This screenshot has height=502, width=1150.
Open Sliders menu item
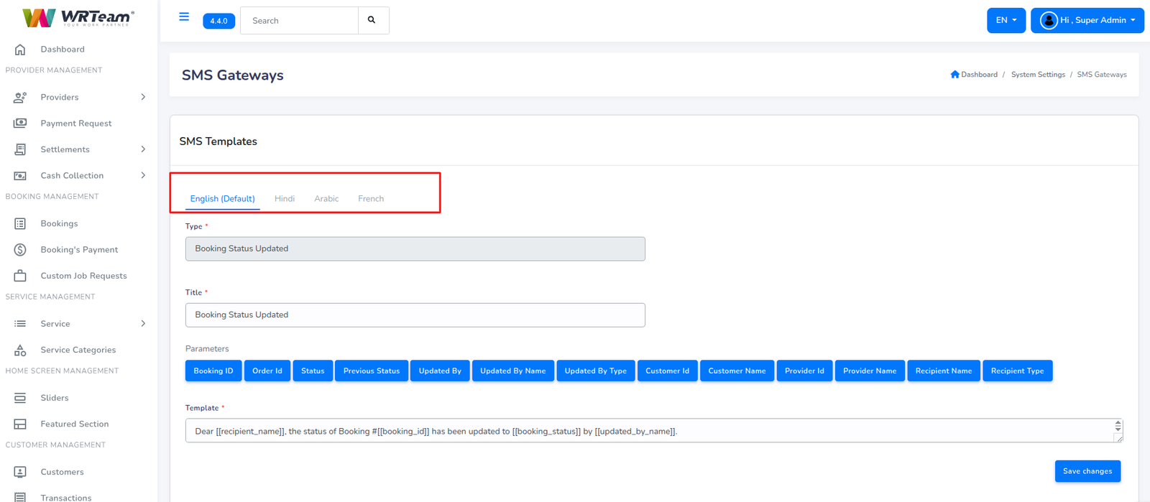[55, 398]
